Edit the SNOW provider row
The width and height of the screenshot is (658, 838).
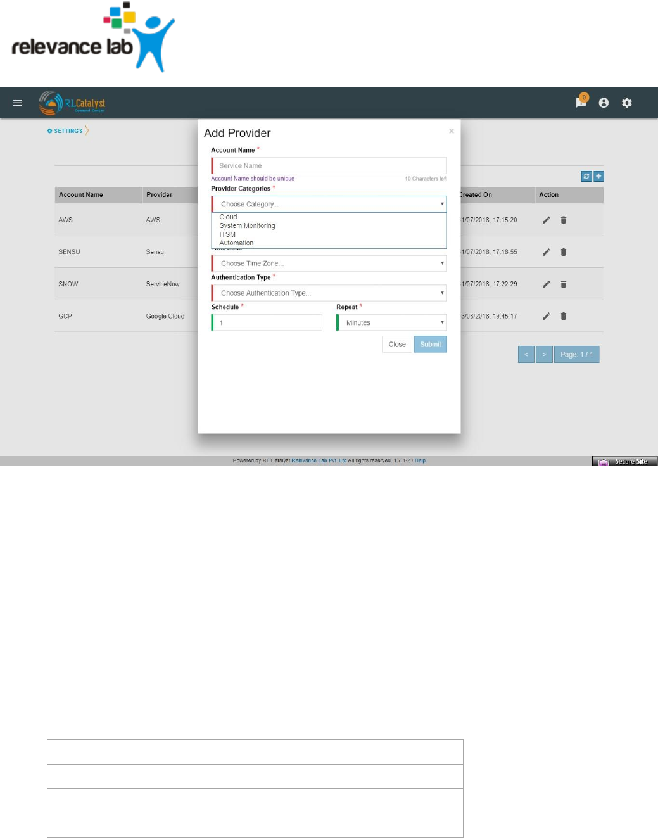tap(546, 284)
